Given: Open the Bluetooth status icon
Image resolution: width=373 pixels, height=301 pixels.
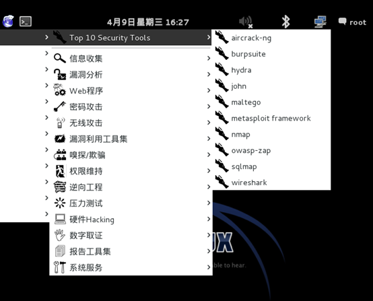Looking at the screenshot, I should pyautogui.click(x=285, y=22).
